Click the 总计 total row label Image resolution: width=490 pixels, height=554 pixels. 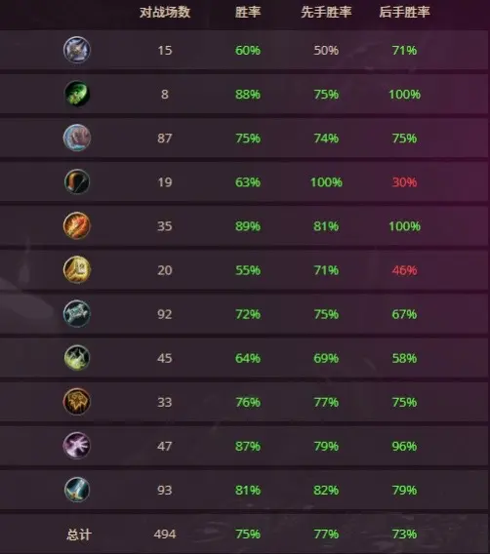[x=79, y=534]
